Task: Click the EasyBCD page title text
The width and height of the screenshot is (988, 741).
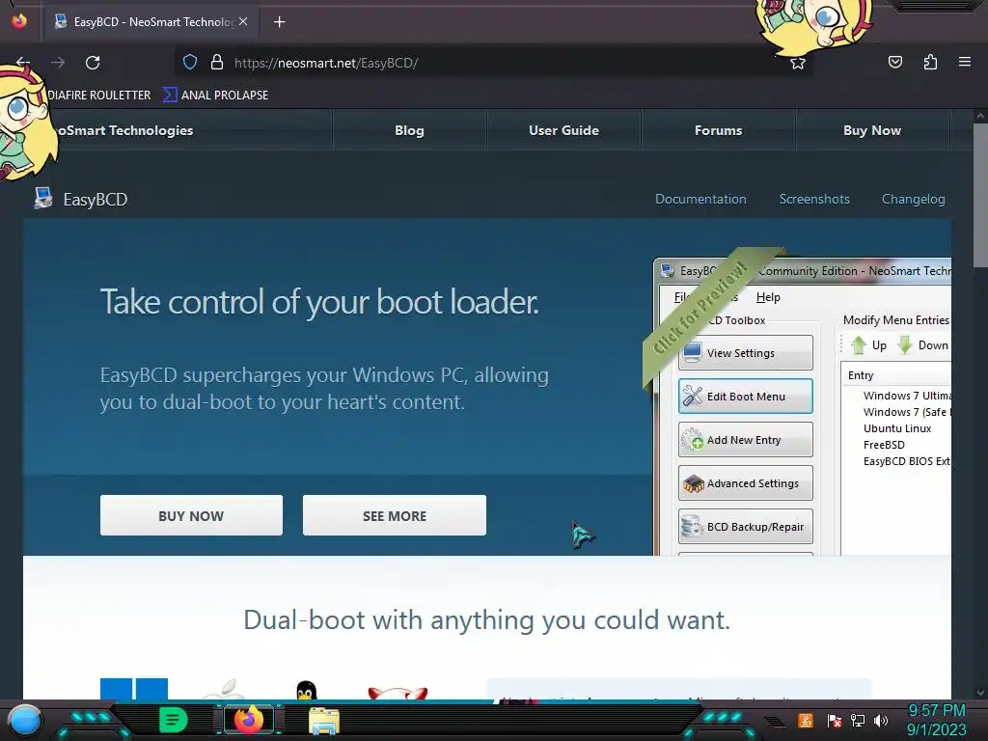Action: point(96,200)
